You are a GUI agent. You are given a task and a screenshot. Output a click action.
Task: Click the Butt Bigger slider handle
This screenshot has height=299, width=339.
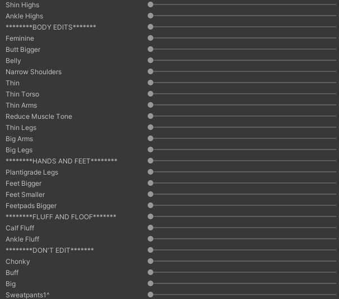(x=150, y=49)
